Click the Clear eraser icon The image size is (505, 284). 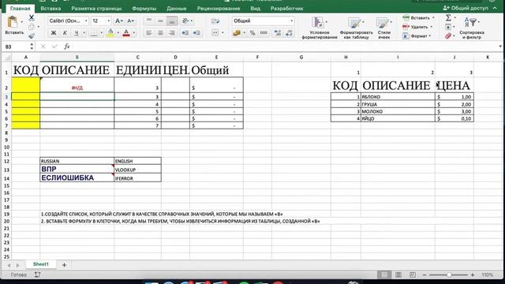448,36
